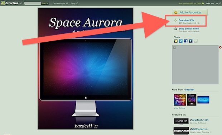Open the #DesktopArt-BR group link
This screenshot has height=135, width=222.
coord(199,120)
